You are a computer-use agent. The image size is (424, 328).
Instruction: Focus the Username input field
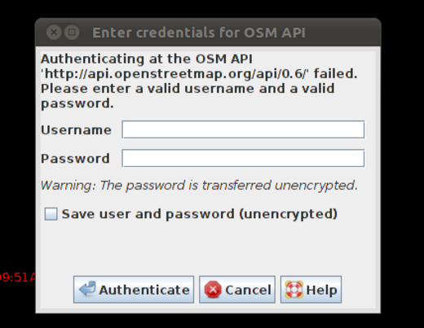click(243, 129)
